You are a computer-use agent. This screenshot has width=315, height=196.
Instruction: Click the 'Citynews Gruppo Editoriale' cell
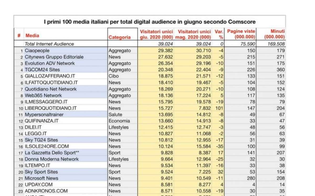tap(54, 57)
